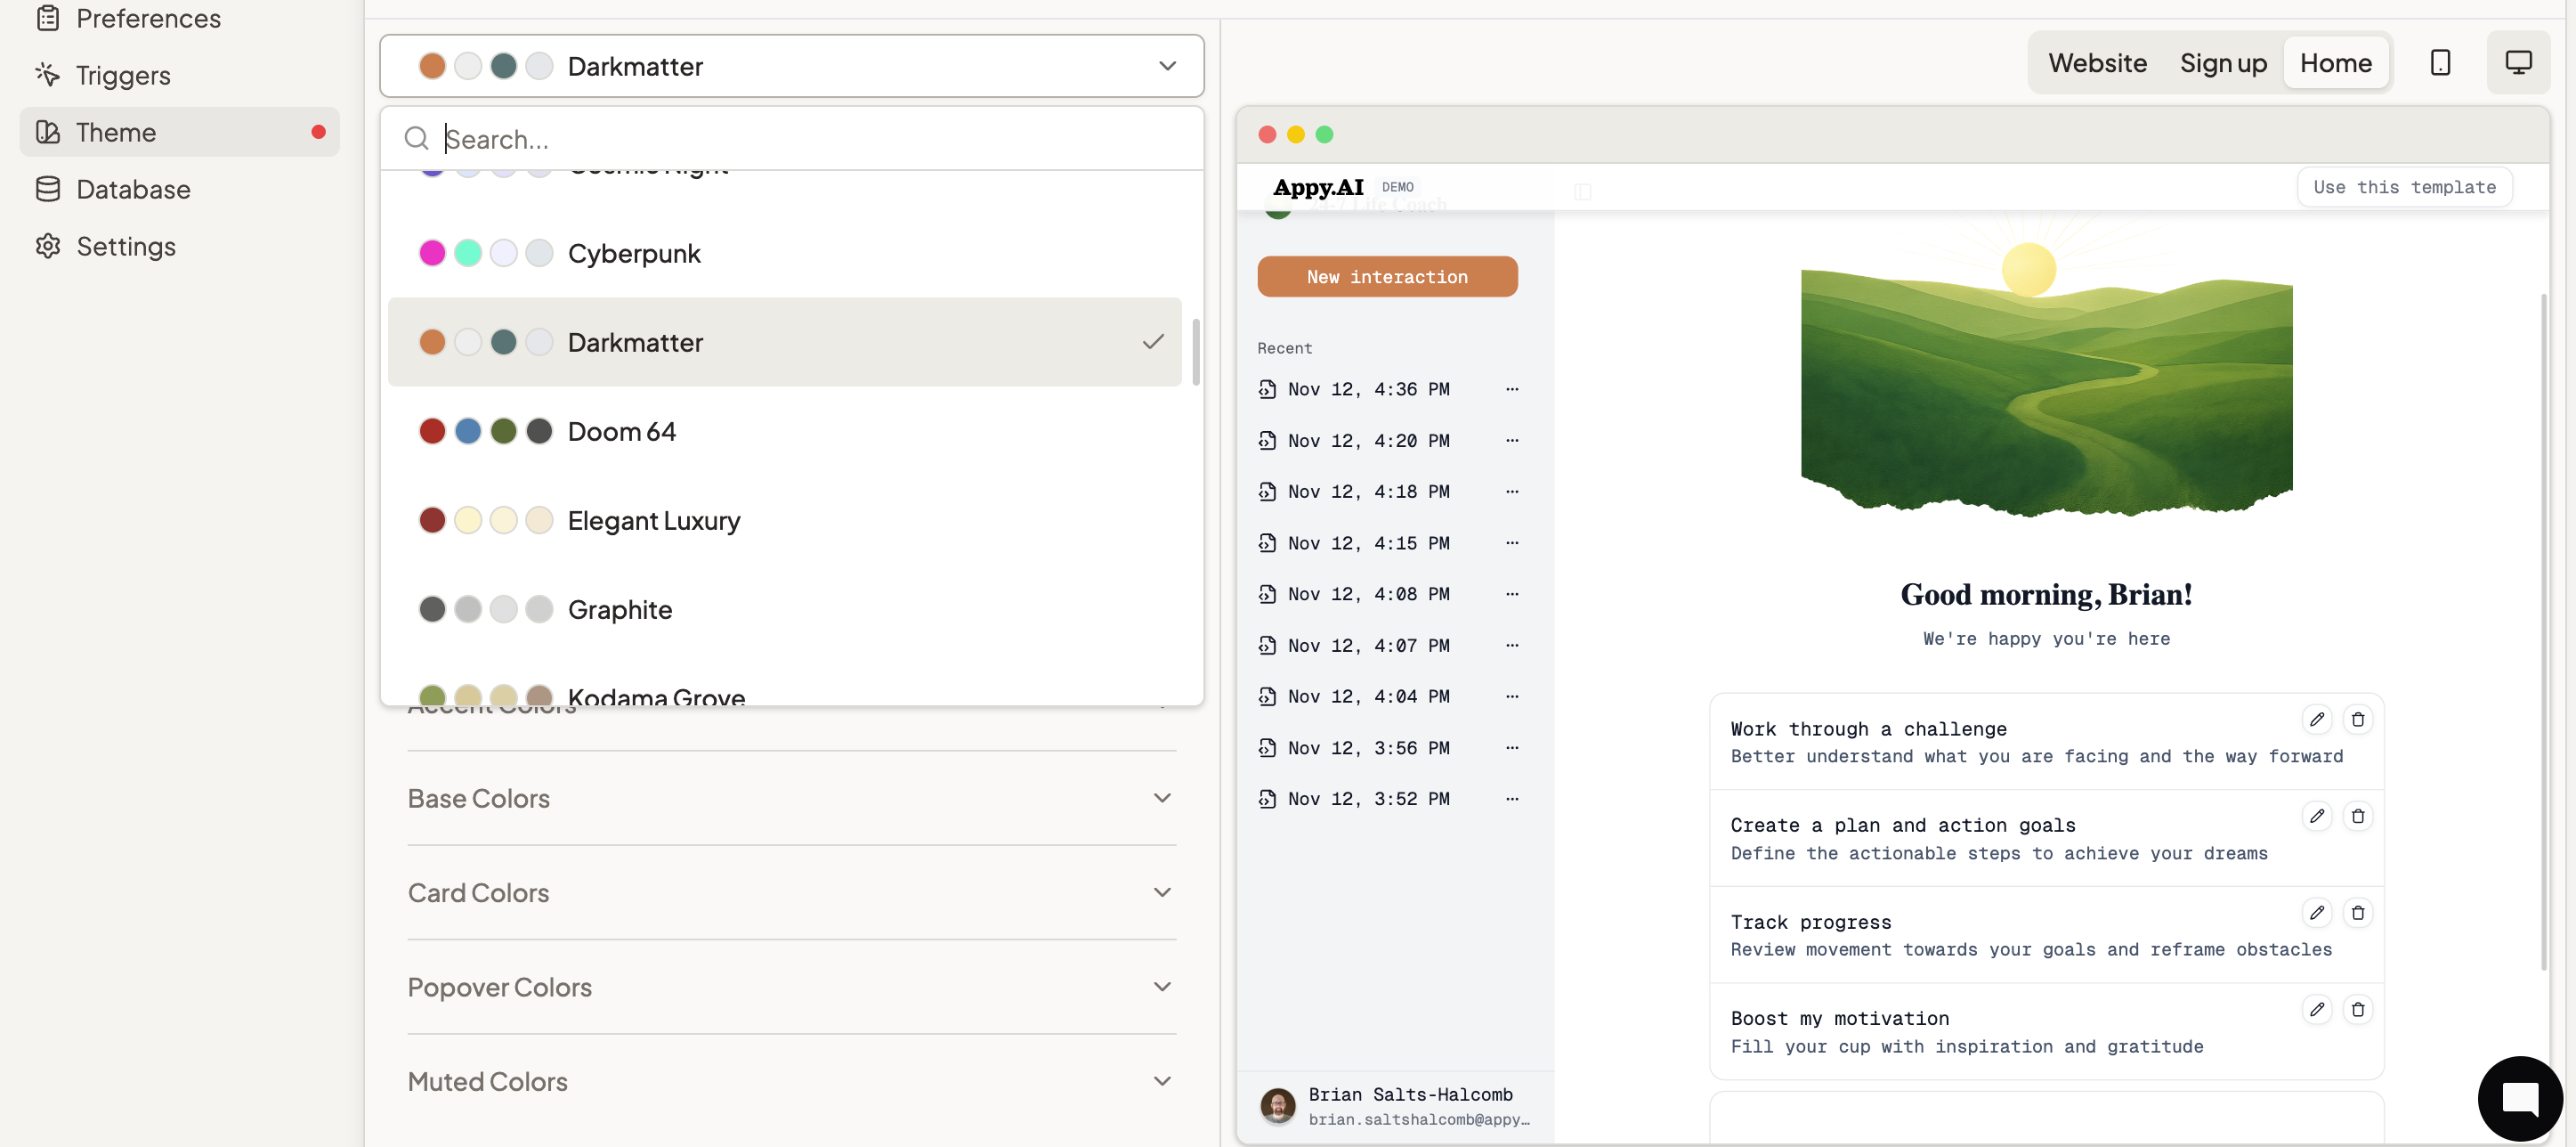Switch to the Website preview tab
Viewport: 2576px width, 1147px height.
click(2096, 62)
